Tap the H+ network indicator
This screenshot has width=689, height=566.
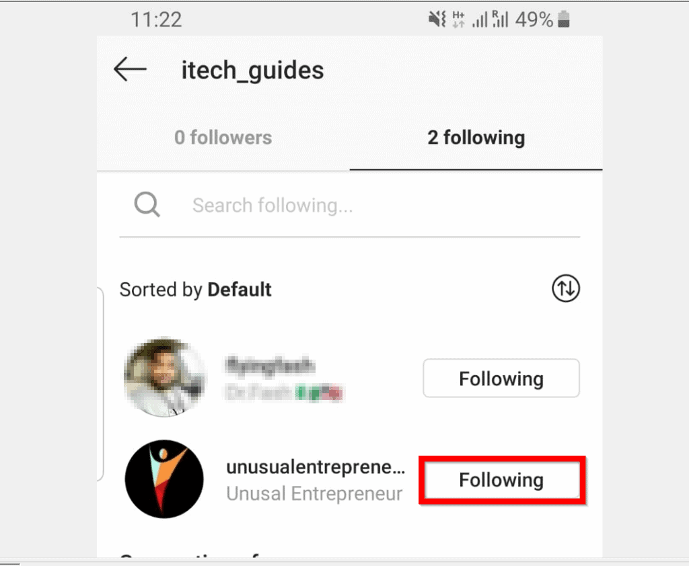tap(460, 17)
